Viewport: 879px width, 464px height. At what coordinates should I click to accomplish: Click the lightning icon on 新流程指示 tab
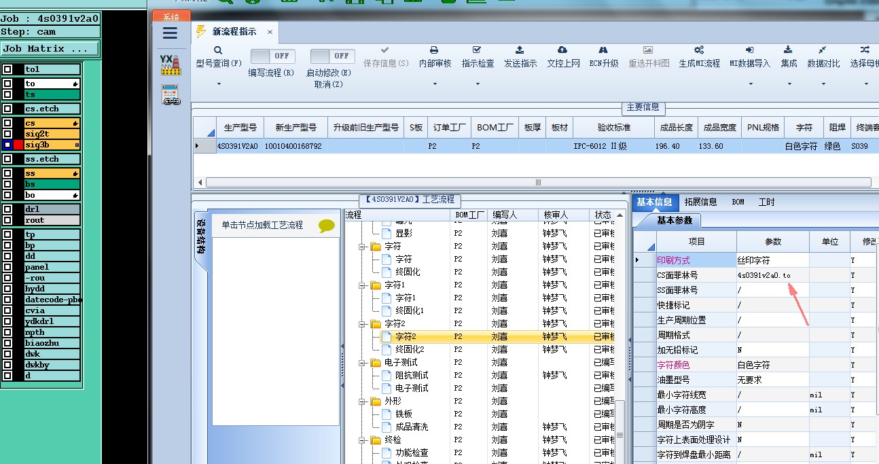201,31
